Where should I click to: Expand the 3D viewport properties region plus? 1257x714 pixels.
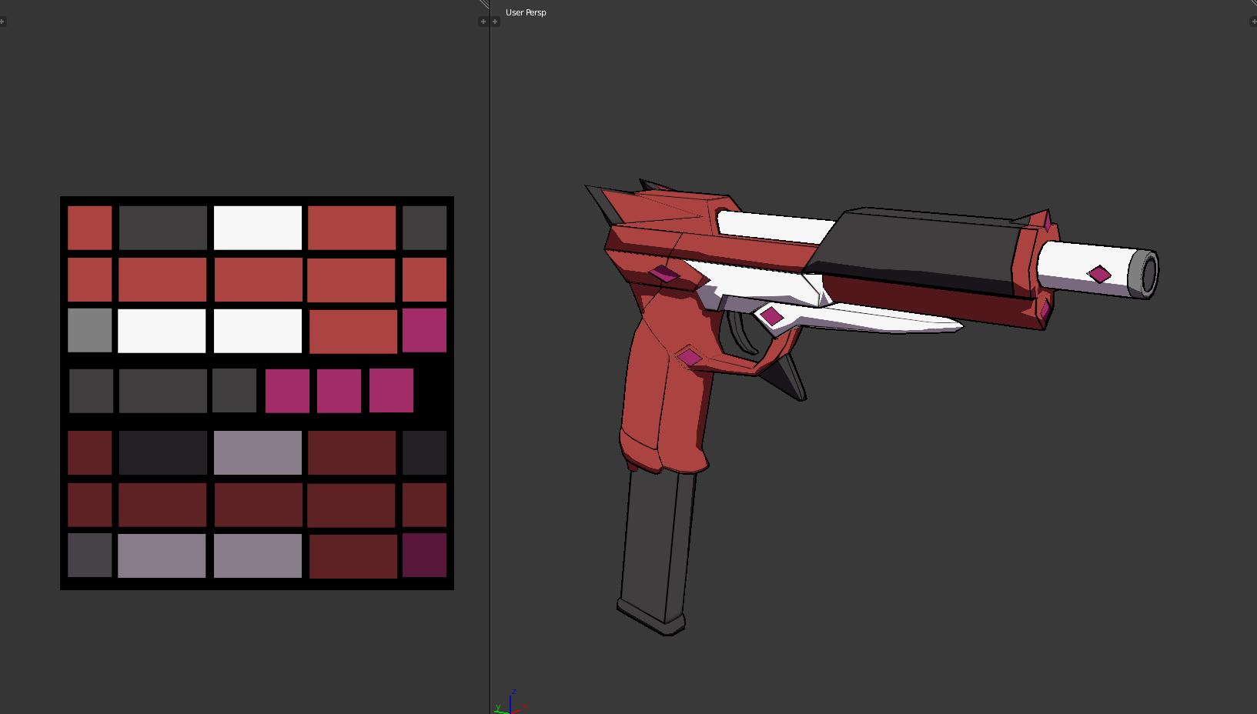coord(1253,22)
